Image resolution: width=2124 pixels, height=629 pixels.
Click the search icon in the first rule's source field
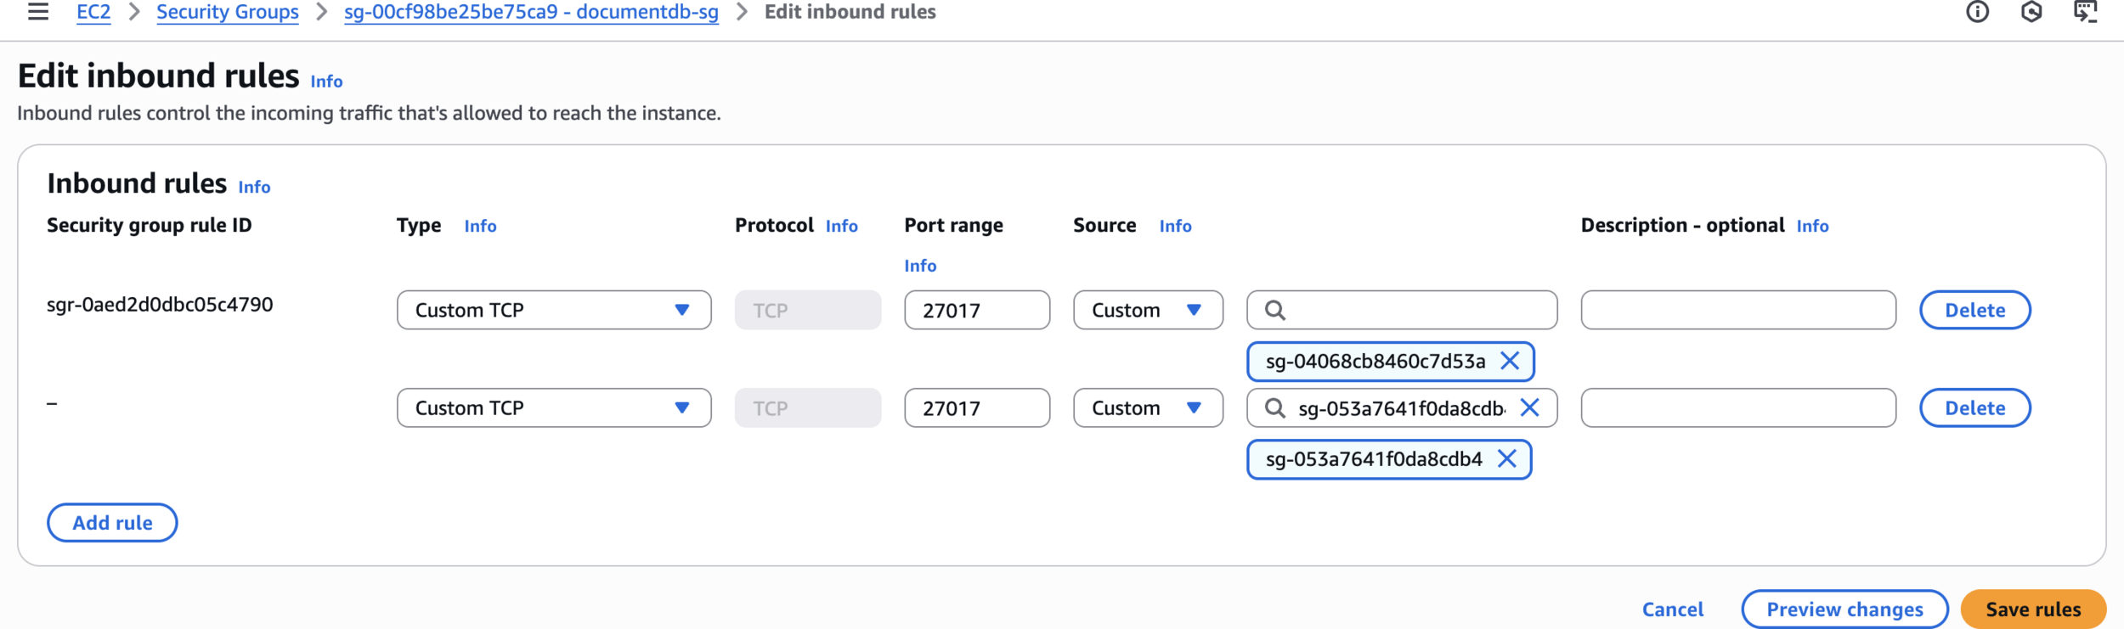pyautogui.click(x=1274, y=311)
